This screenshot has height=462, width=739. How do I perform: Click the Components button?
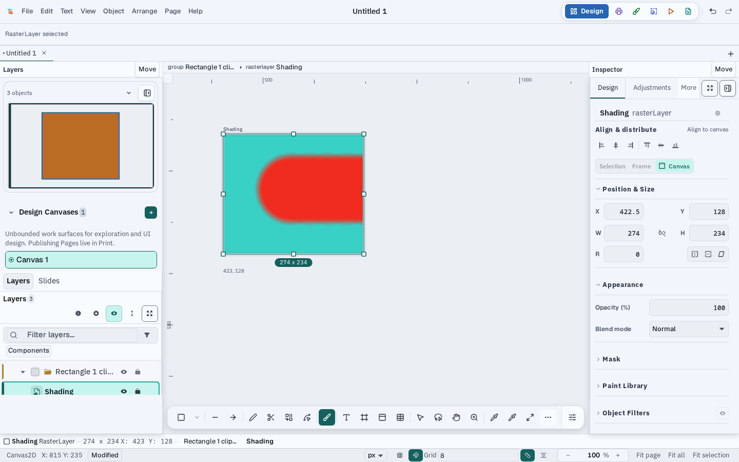coord(29,351)
